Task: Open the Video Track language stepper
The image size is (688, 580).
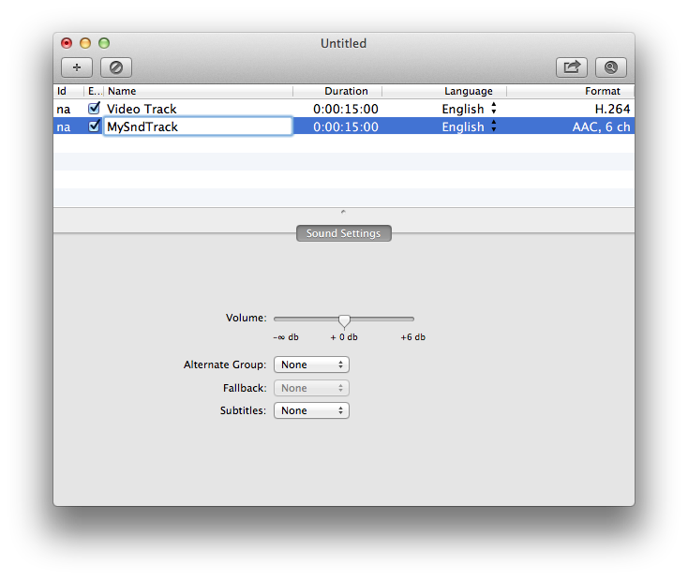Action: click(x=494, y=108)
